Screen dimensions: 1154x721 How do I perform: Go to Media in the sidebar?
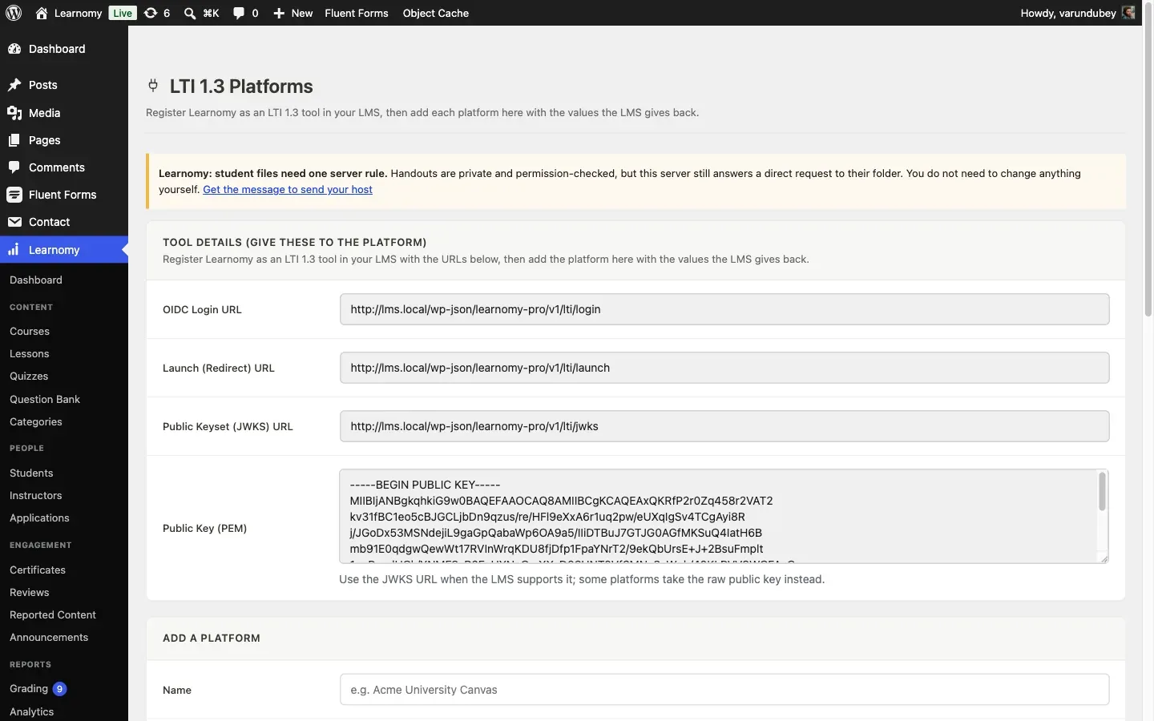(45, 113)
